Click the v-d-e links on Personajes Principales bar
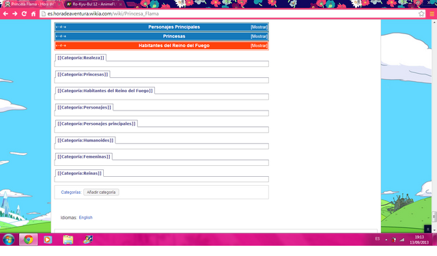437x256 pixels. point(61,27)
